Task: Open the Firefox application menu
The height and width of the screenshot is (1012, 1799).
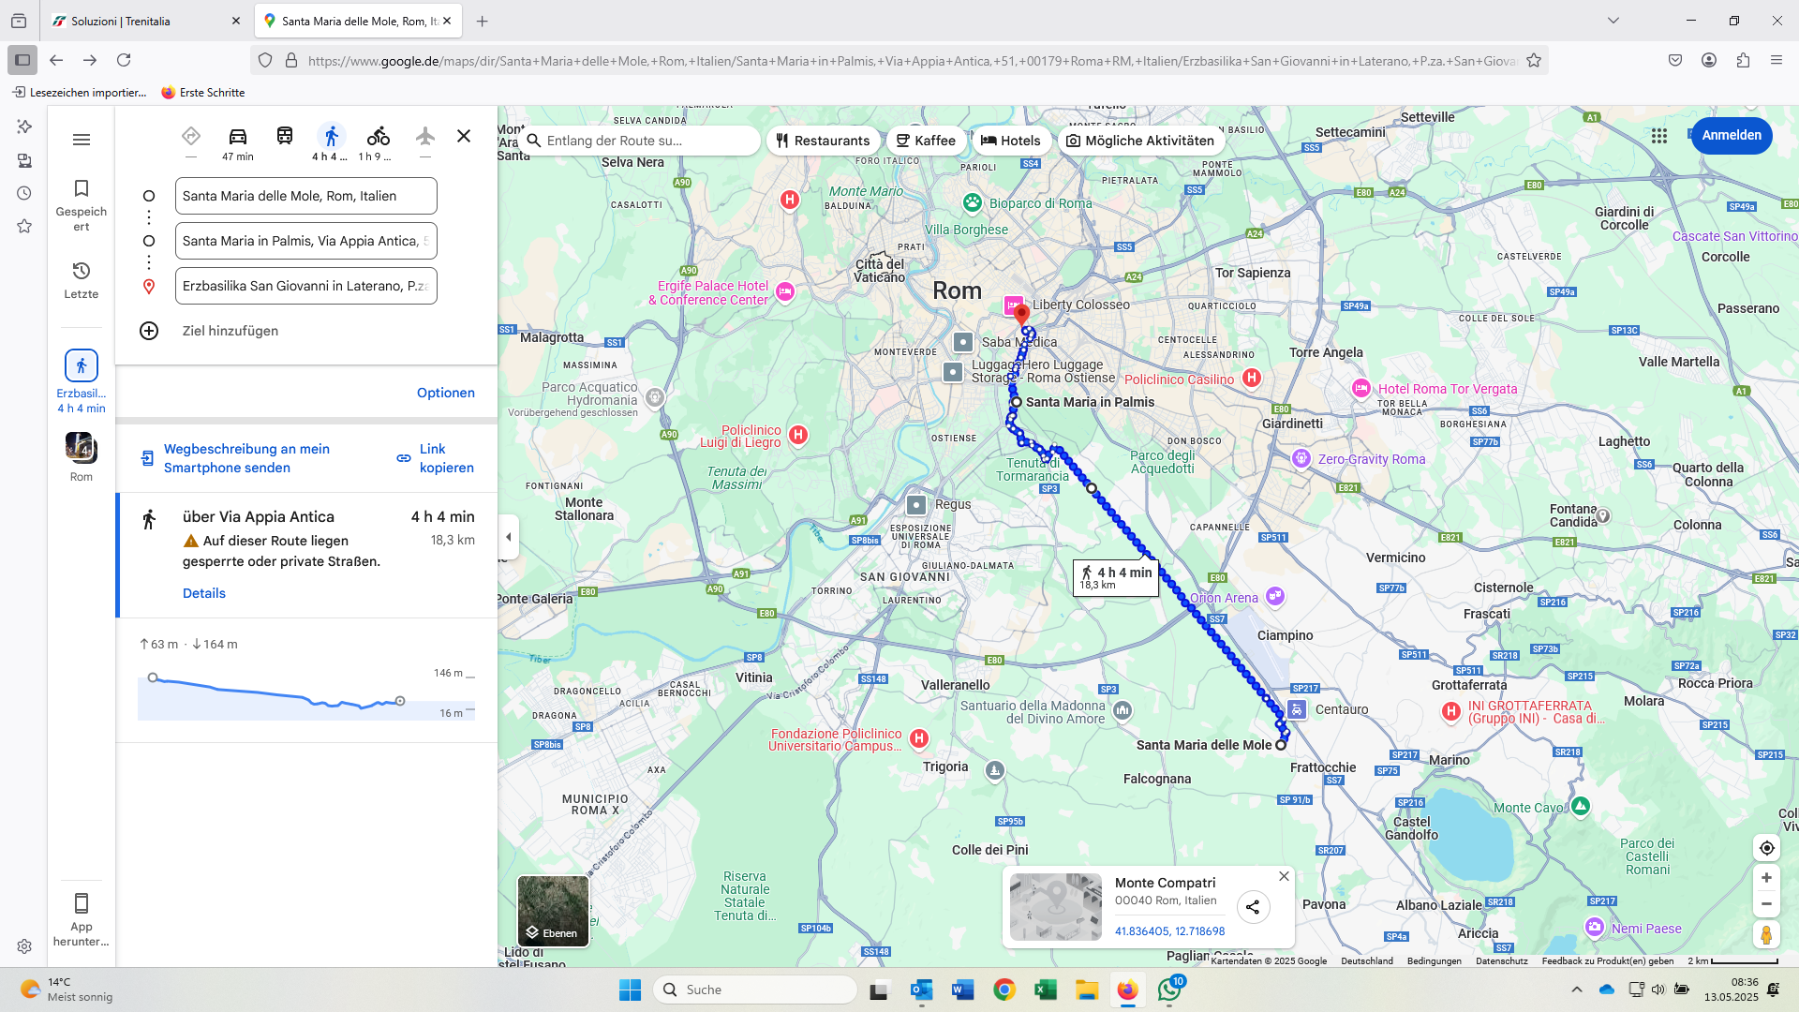Action: pyautogui.click(x=1777, y=60)
